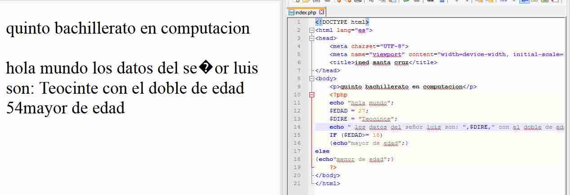Click the closing </head> tag line
This screenshot has height=195, width=570.
coord(328,70)
